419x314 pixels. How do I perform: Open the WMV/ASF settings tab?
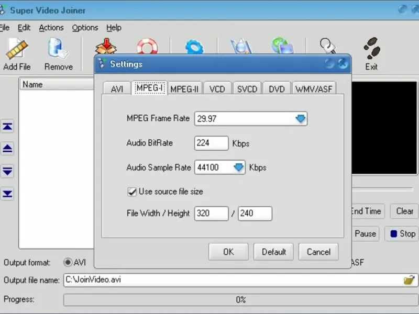[314, 88]
